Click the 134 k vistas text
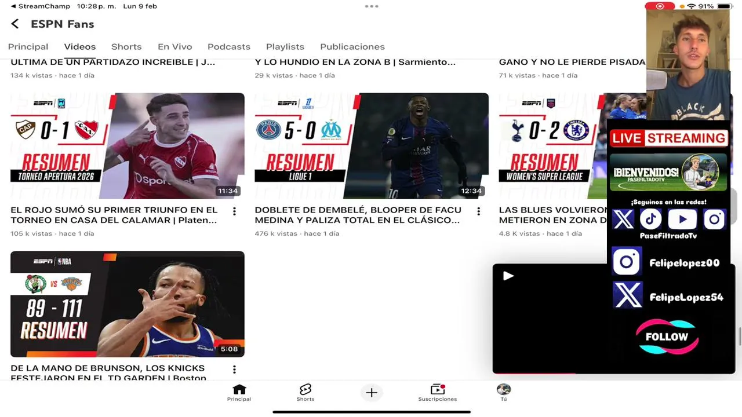Image resolution: width=742 pixels, height=417 pixels. (x=31, y=75)
